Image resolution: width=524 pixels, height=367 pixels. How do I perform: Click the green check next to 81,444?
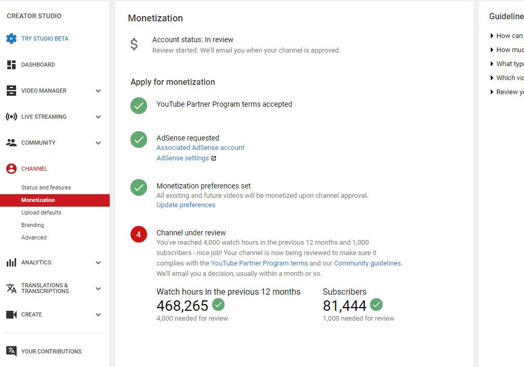376,305
